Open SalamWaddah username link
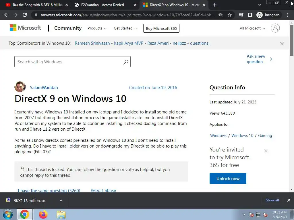Screen dimensions: 294x220 click(x=44, y=88)
